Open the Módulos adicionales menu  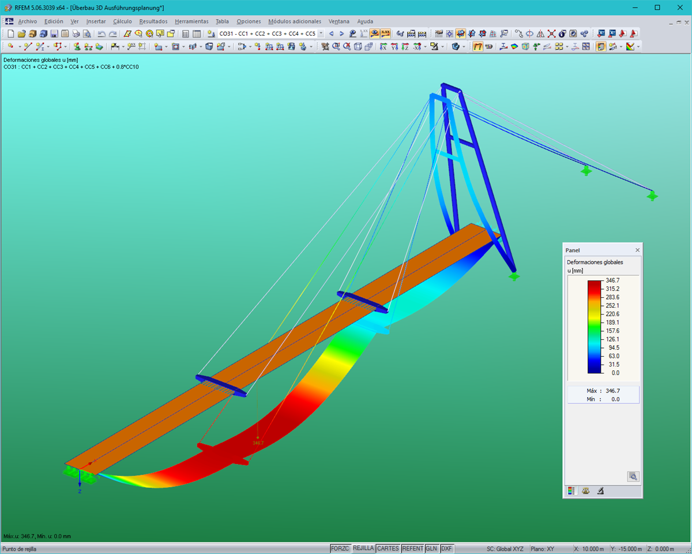[x=295, y=21]
